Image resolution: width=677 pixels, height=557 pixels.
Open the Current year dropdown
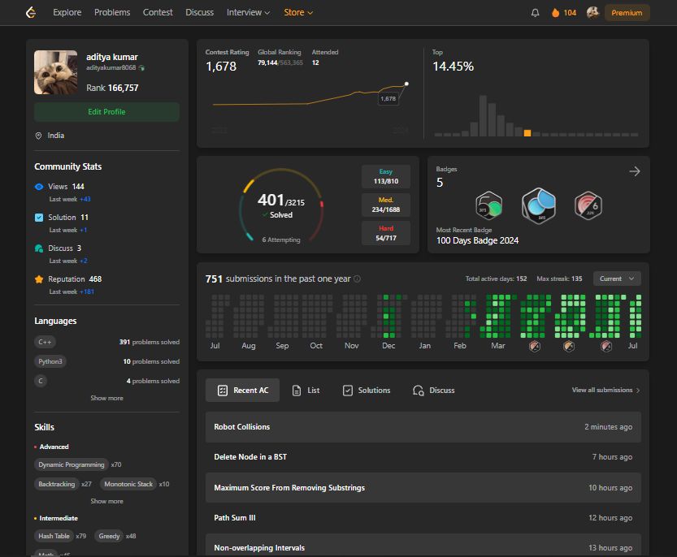(x=617, y=278)
